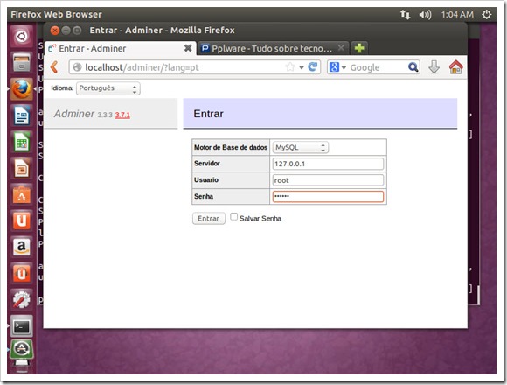
Task: Open Ubuntu One Music launcher icon
Action: point(21,274)
